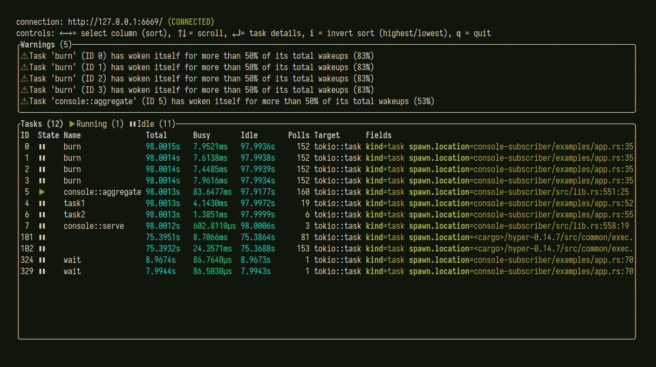Viewport: 656px width, 367px height.
Task: Click the Busy value 7.6138ms
Action: (x=210, y=158)
